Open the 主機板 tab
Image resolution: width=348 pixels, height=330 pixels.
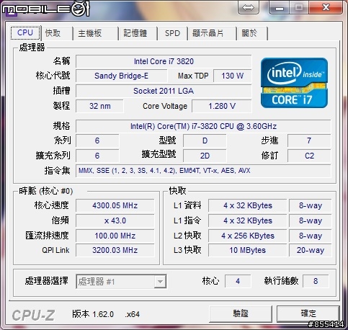(x=96, y=33)
